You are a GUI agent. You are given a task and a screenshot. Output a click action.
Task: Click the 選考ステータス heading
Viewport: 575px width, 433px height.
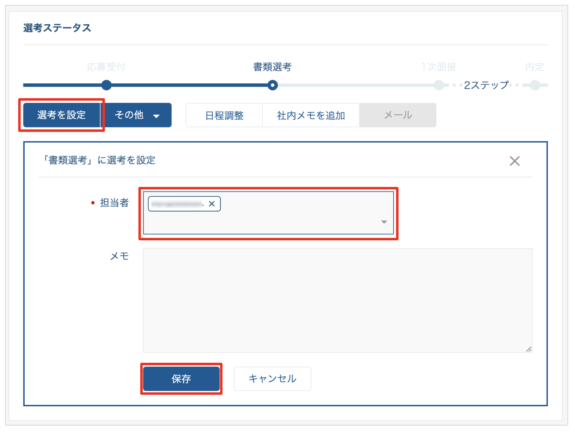[x=57, y=28]
